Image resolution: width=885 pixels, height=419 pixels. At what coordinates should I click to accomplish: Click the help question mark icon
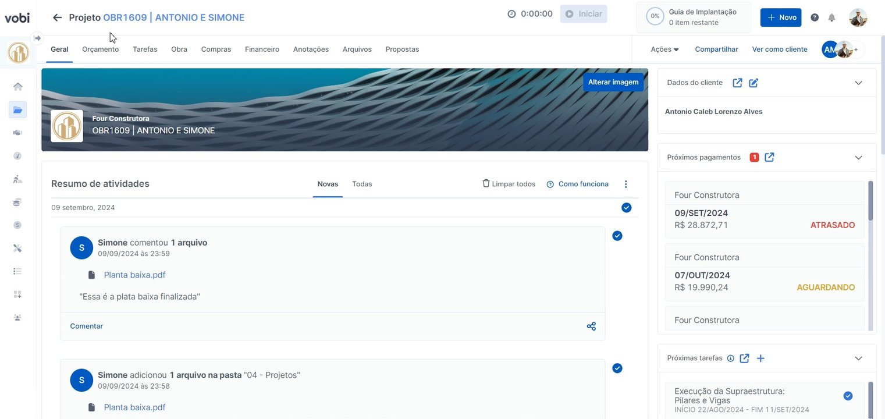815,17
